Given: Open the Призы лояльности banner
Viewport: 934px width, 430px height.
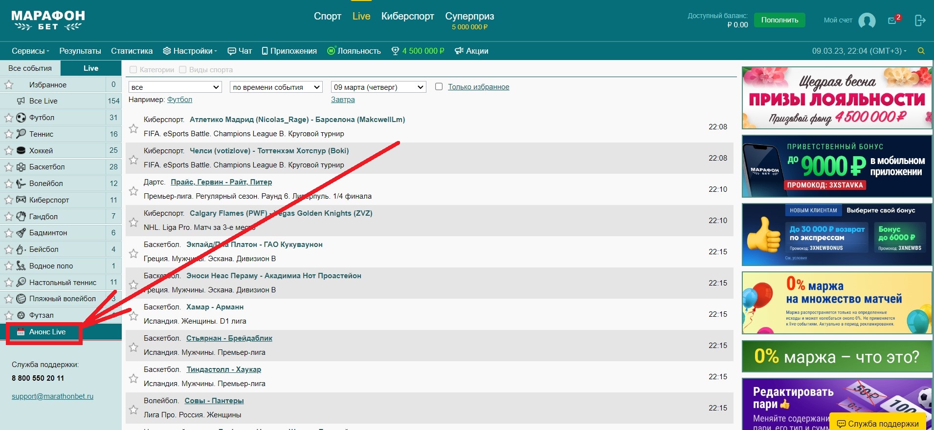Looking at the screenshot, I should click(x=837, y=98).
